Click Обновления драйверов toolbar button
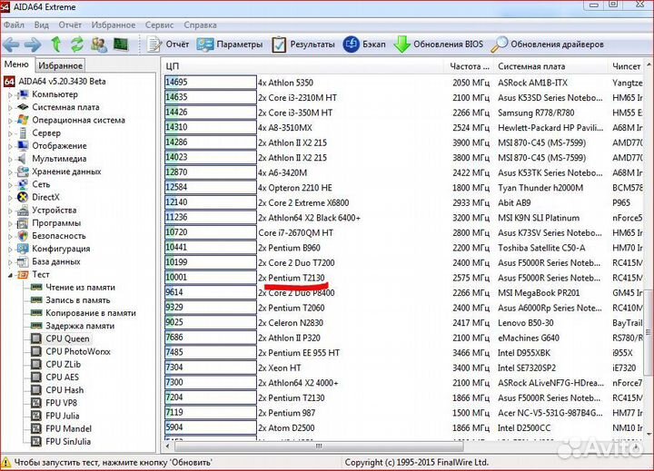 547,44
